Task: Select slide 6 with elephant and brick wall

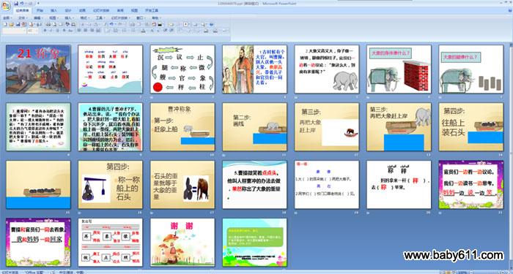Action: pyautogui.click(x=399, y=69)
